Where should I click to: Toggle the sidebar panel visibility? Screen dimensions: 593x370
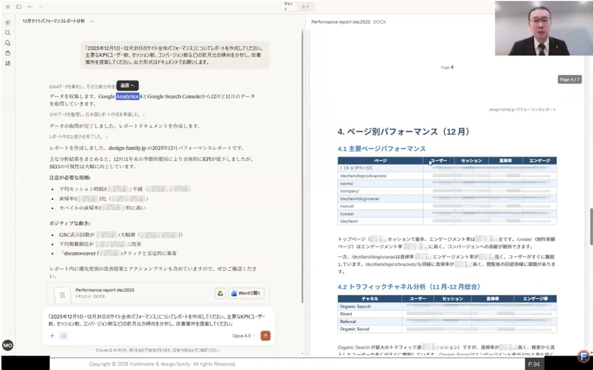[18, 6]
